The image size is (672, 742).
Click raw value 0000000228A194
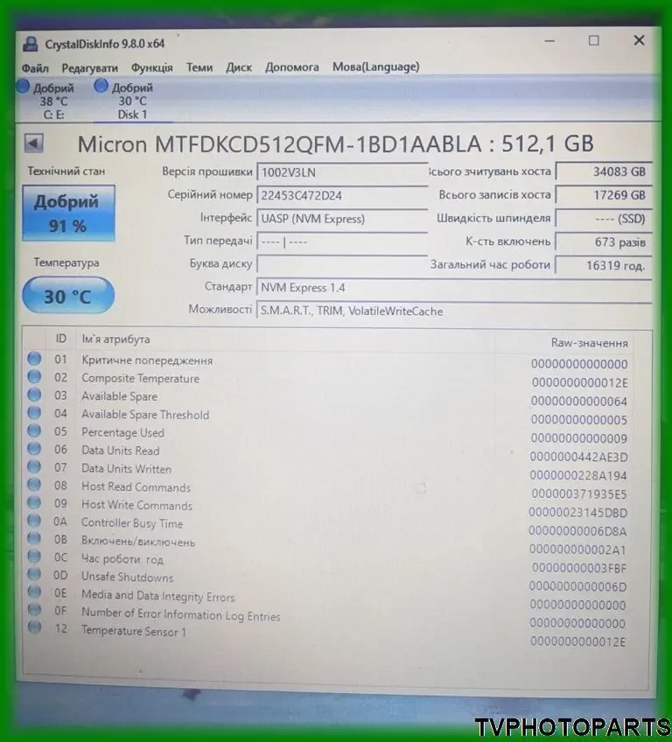(x=578, y=475)
